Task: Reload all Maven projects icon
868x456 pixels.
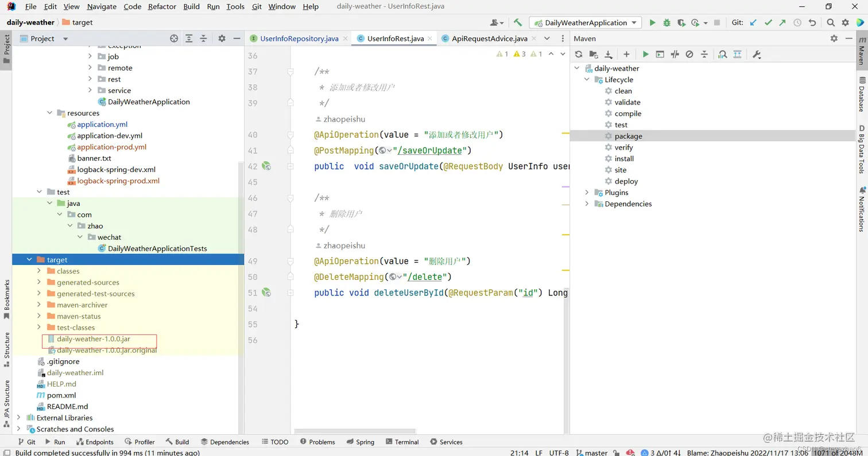Action: [x=579, y=54]
